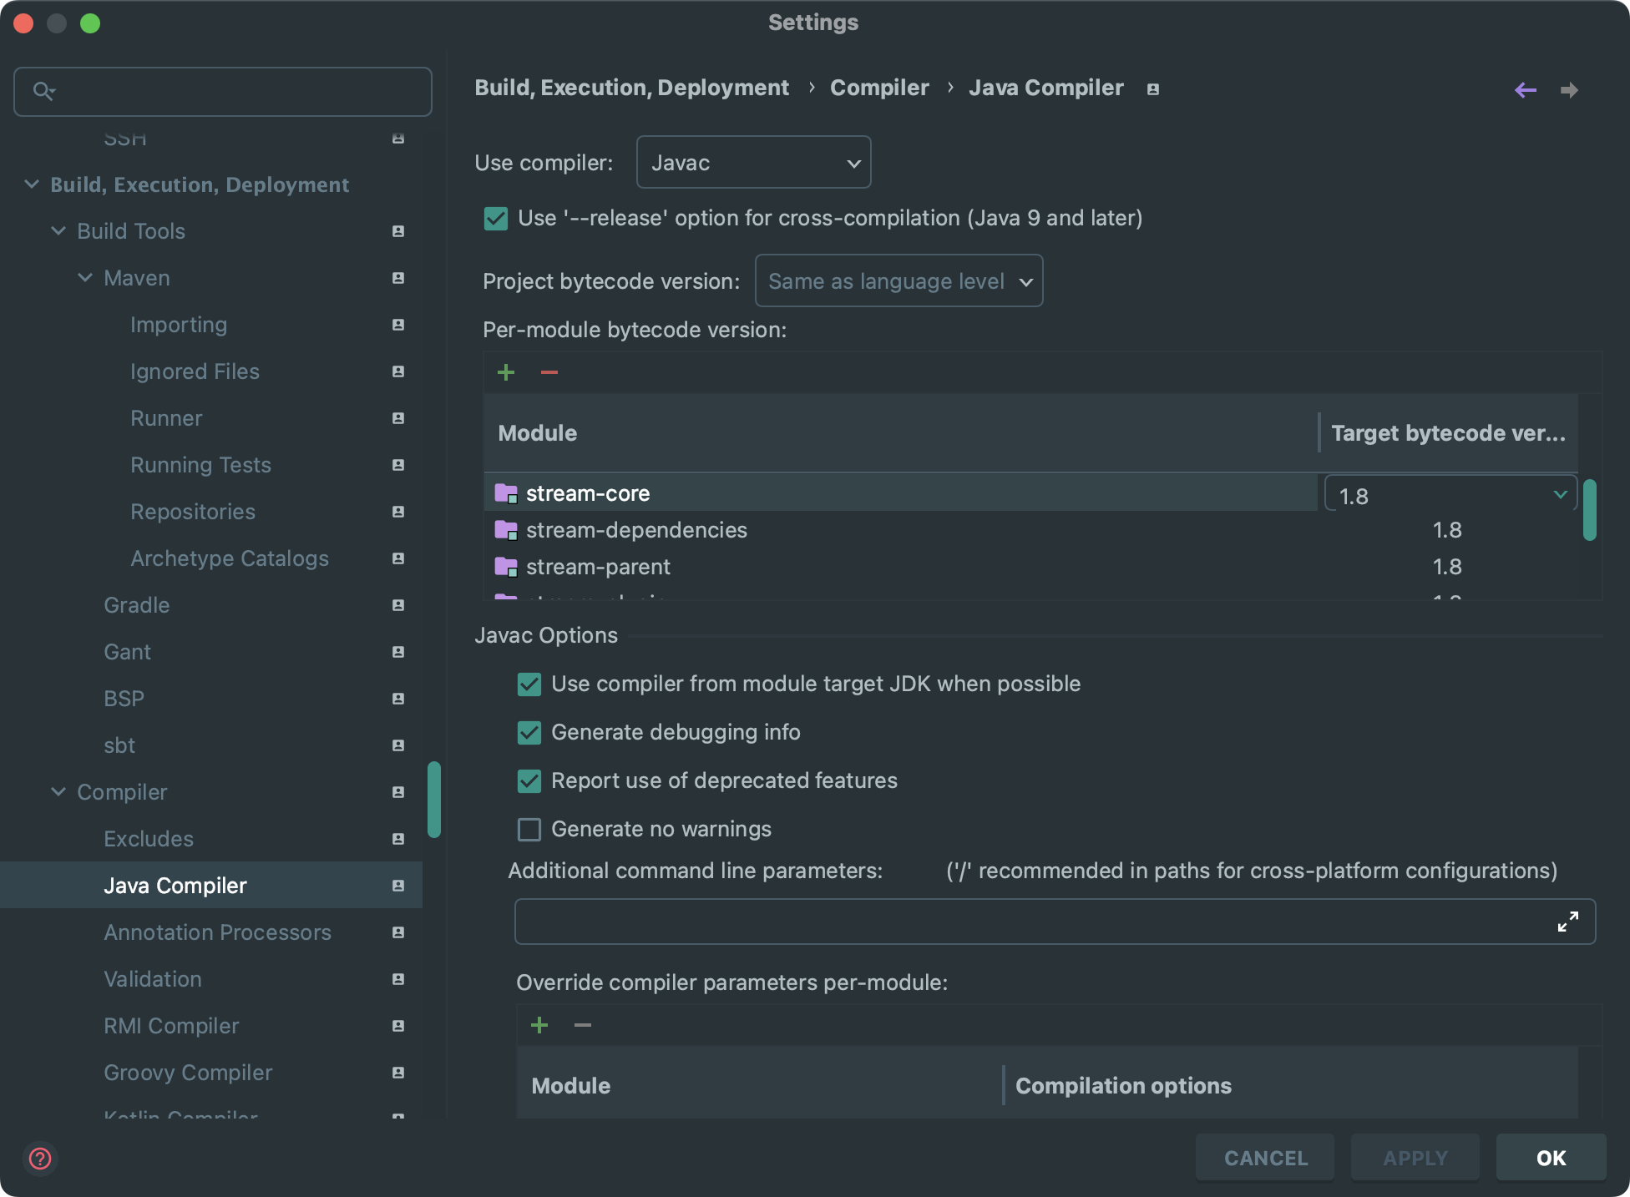The height and width of the screenshot is (1197, 1630).
Task: Click the forward navigation arrow icon
Action: pyautogui.click(x=1569, y=90)
